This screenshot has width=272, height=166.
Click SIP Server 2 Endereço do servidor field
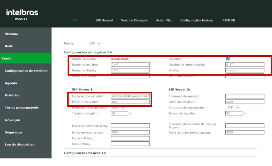pos(245,96)
